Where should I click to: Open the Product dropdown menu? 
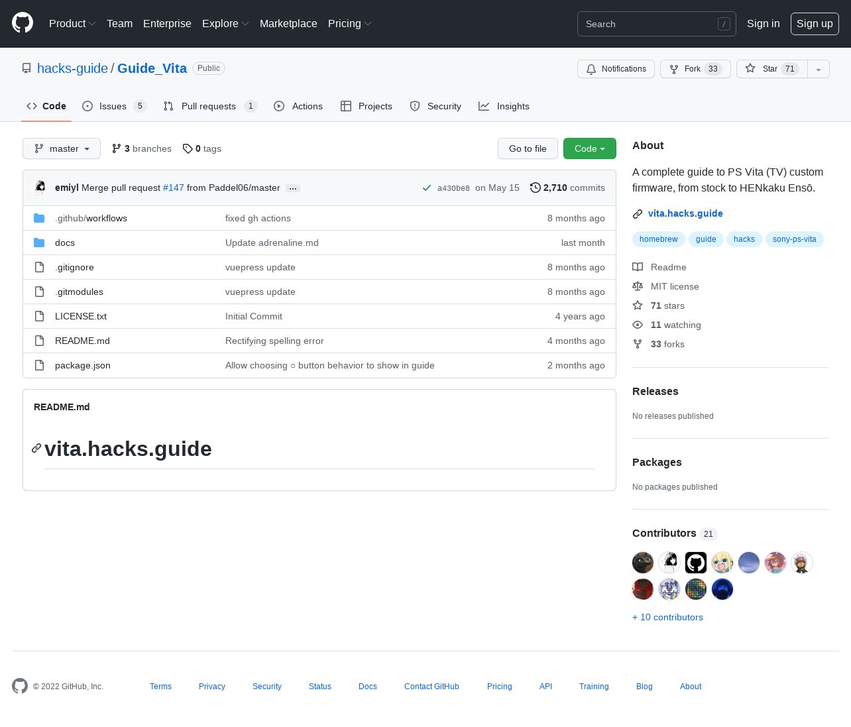[72, 23]
